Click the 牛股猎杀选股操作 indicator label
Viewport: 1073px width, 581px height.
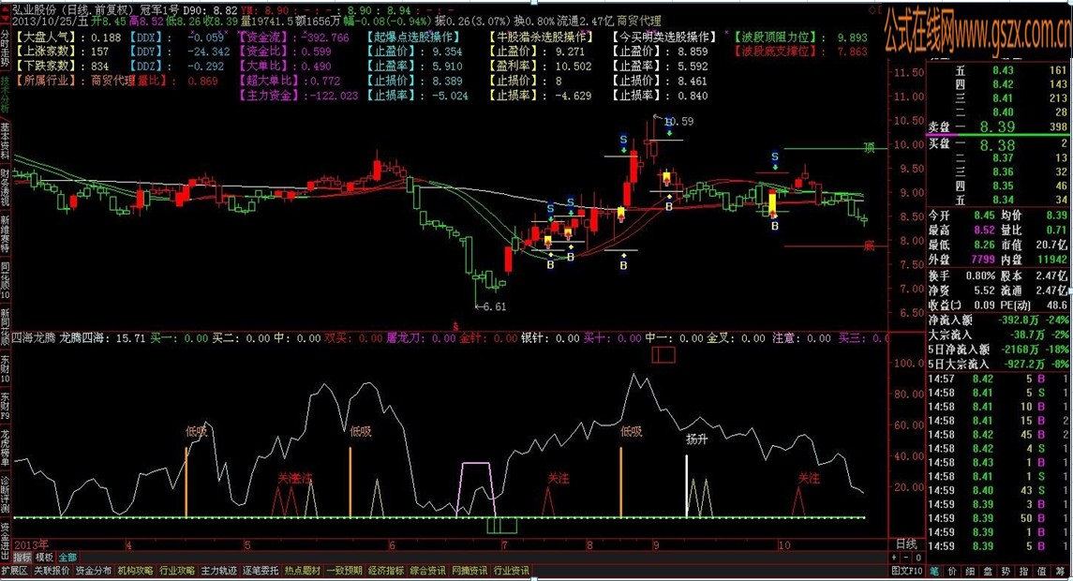click(x=542, y=37)
